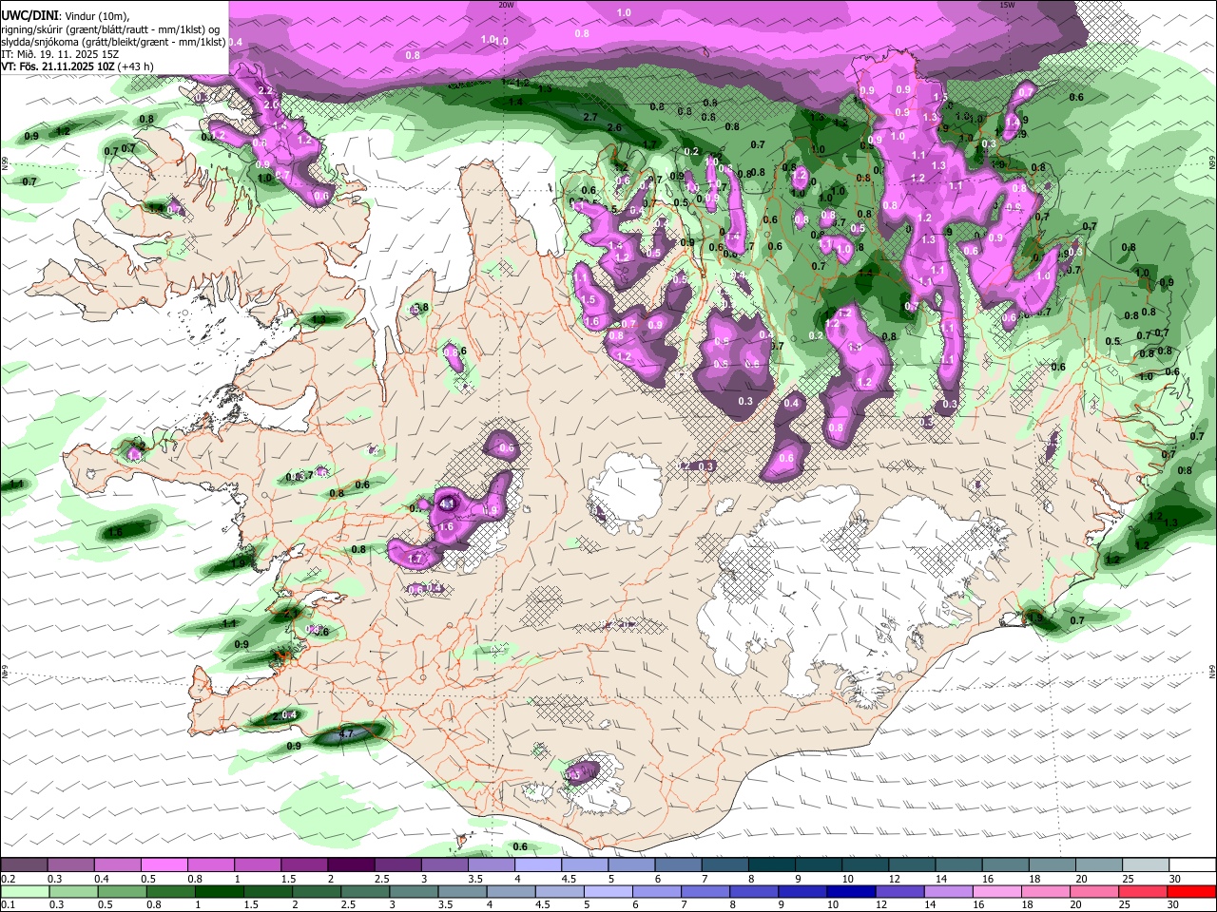Select bottom legend swatch between 16 and 18
Image resolution: width=1217 pixels, height=912 pixels.
tap(998, 891)
